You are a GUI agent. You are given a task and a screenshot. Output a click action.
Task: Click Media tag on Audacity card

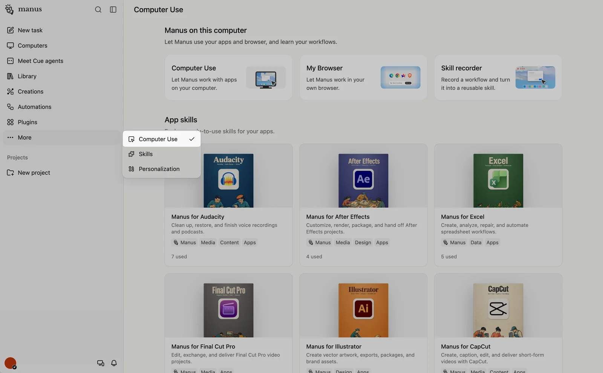pyautogui.click(x=208, y=243)
